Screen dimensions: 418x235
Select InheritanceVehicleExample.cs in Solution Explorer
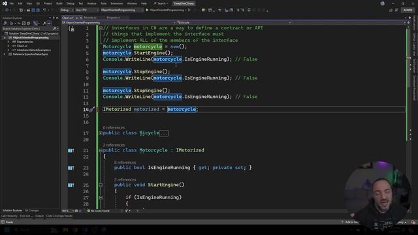pyautogui.click(x=33, y=50)
